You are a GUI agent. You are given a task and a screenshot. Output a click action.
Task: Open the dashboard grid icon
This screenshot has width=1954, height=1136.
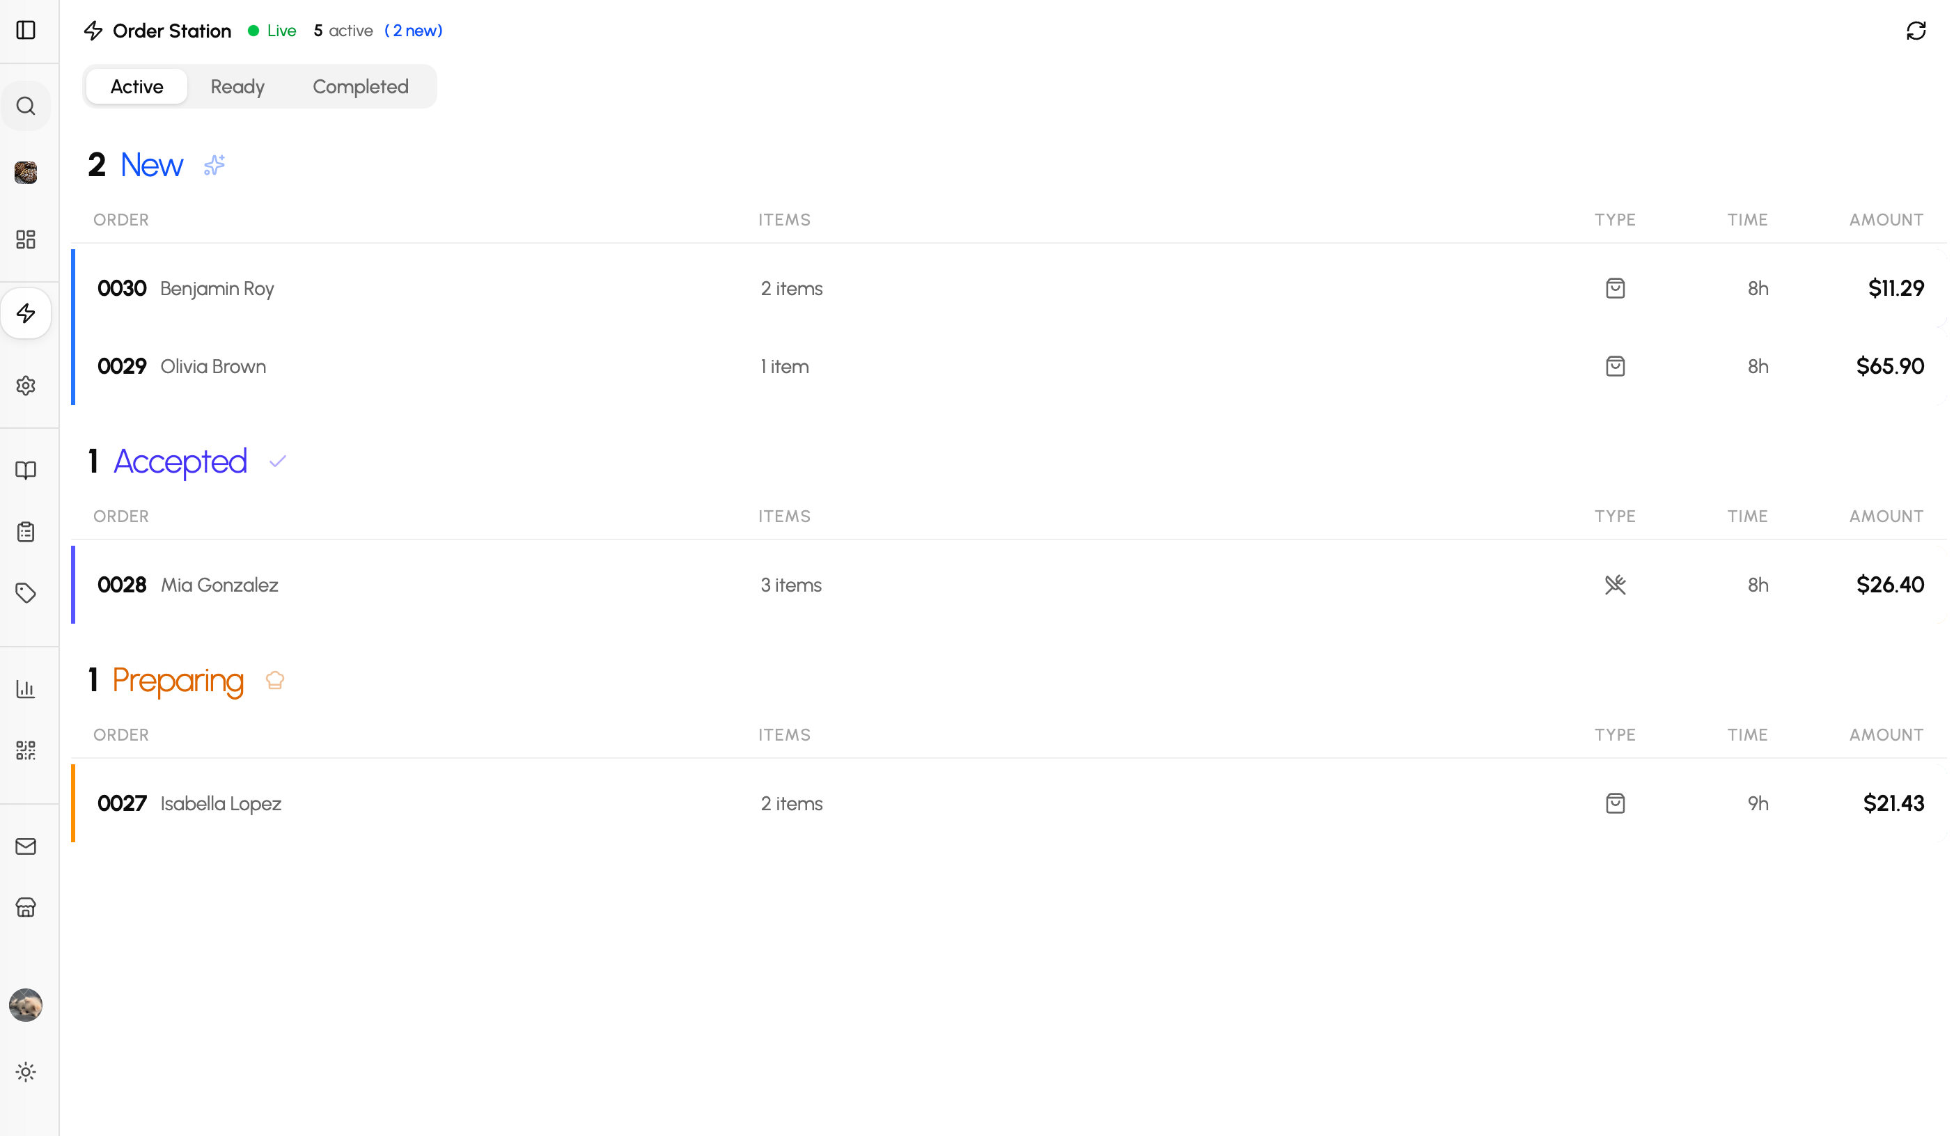[x=26, y=239]
